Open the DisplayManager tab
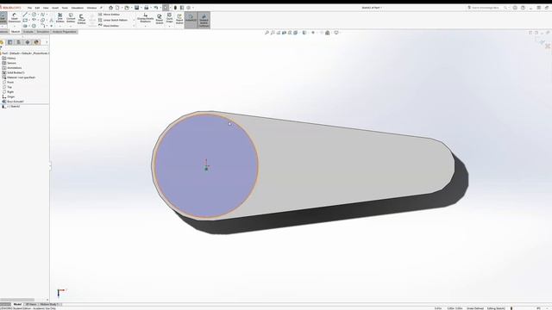This screenshot has height=310, width=552. coord(36,42)
